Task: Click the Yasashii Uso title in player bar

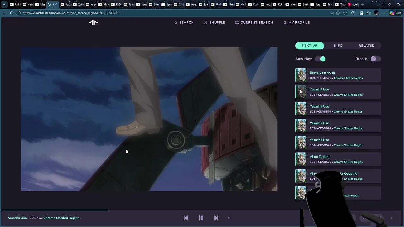Action: (17, 218)
